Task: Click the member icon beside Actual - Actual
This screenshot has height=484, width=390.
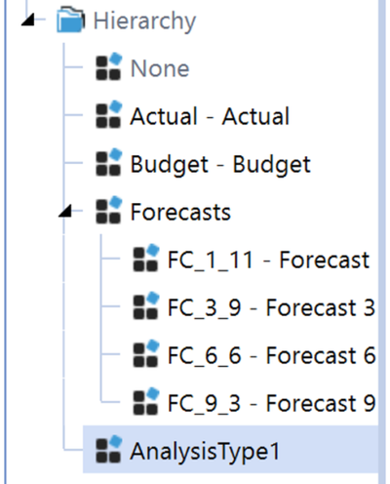Action: 109,114
